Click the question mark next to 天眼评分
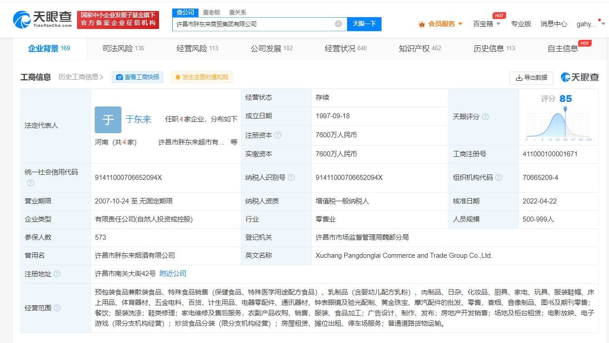 tap(485, 116)
